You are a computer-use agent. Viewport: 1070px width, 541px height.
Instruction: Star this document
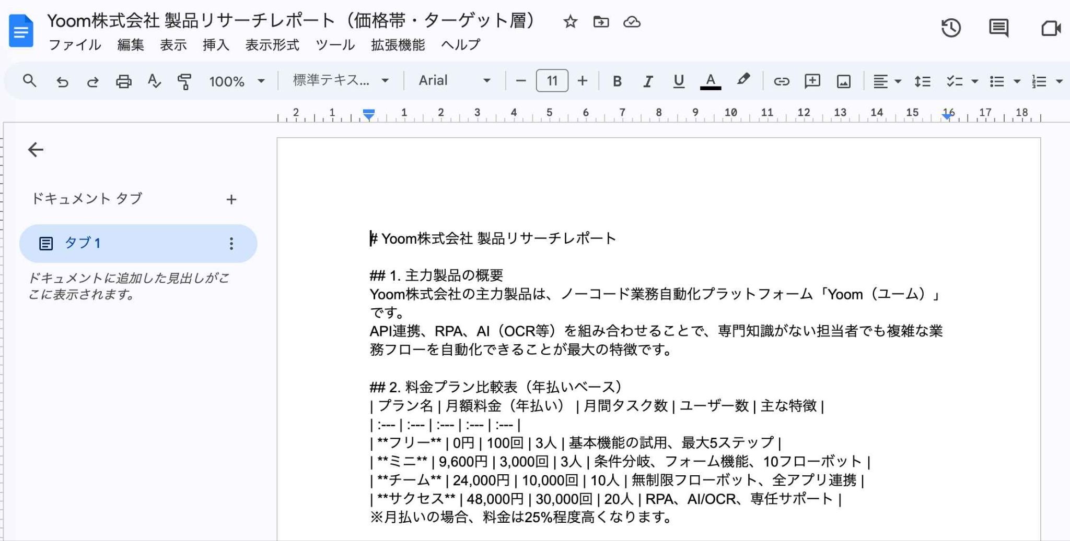pos(570,22)
